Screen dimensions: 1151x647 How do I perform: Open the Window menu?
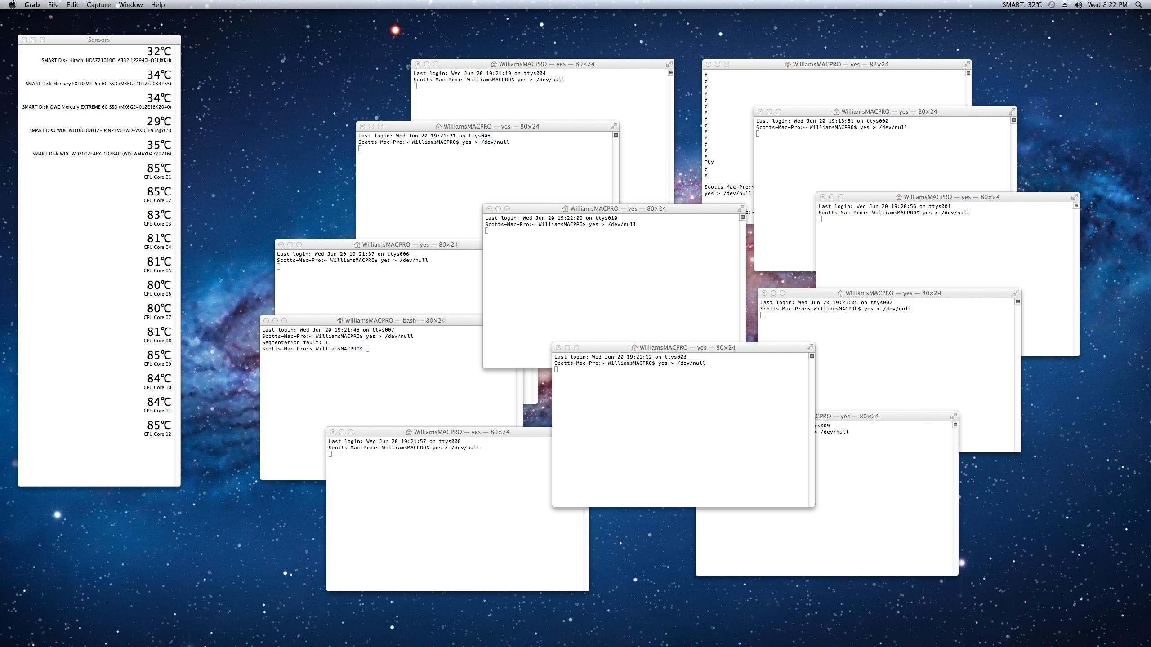131,4
